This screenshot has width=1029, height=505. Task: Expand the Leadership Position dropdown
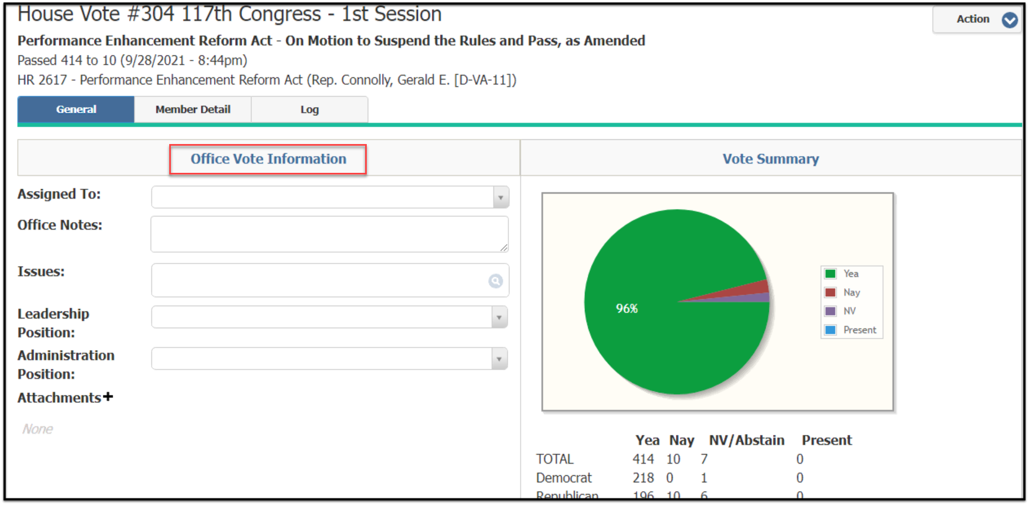[x=499, y=317]
